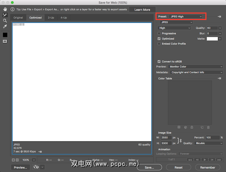Open the High compression quality dropdown

tap(174, 28)
